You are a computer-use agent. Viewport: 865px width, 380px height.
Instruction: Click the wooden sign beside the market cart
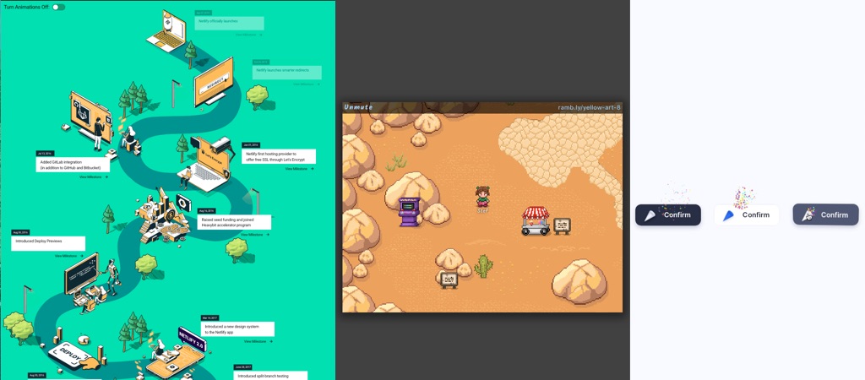(x=562, y=225)
